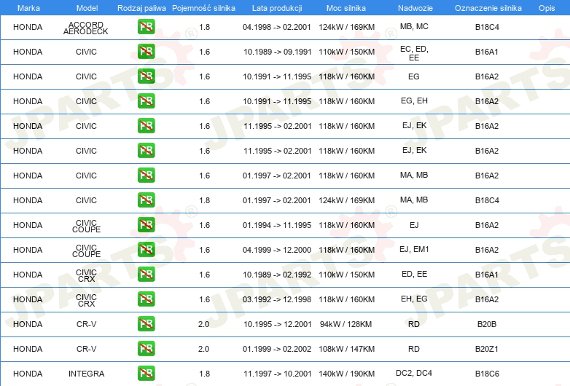Click the Lata produkcji column header
Screen dimensions: 570x386
click(x=277, y=8)
